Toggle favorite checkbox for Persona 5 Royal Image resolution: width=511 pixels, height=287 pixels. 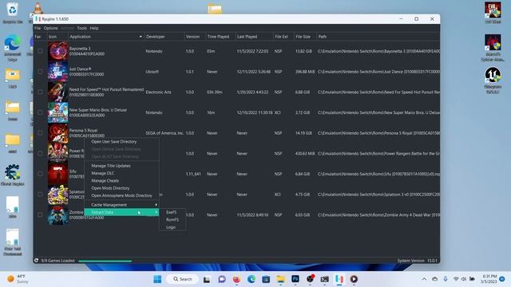tap(41, 133)
